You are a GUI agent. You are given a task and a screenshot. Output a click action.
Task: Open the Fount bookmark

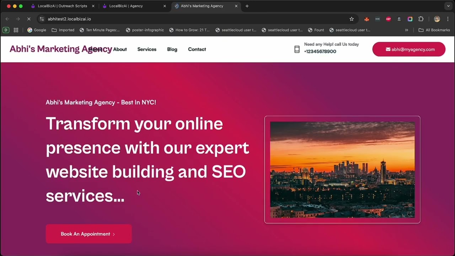pos(316,30)
